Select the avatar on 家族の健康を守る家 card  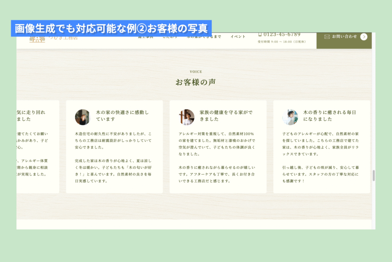(x=186, y=117)
